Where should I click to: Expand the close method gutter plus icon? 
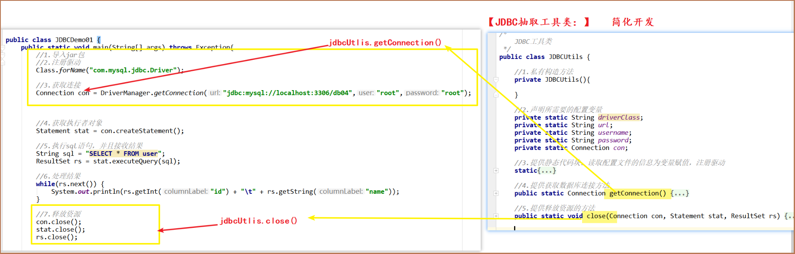496,216
